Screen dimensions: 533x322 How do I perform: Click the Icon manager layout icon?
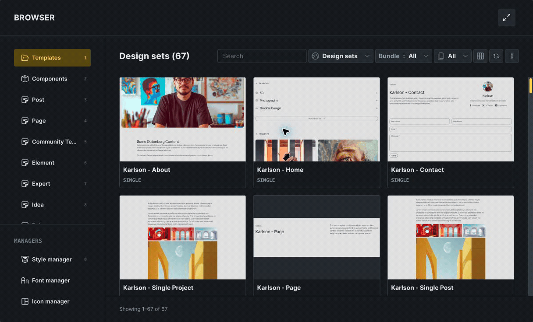point(25,301)
